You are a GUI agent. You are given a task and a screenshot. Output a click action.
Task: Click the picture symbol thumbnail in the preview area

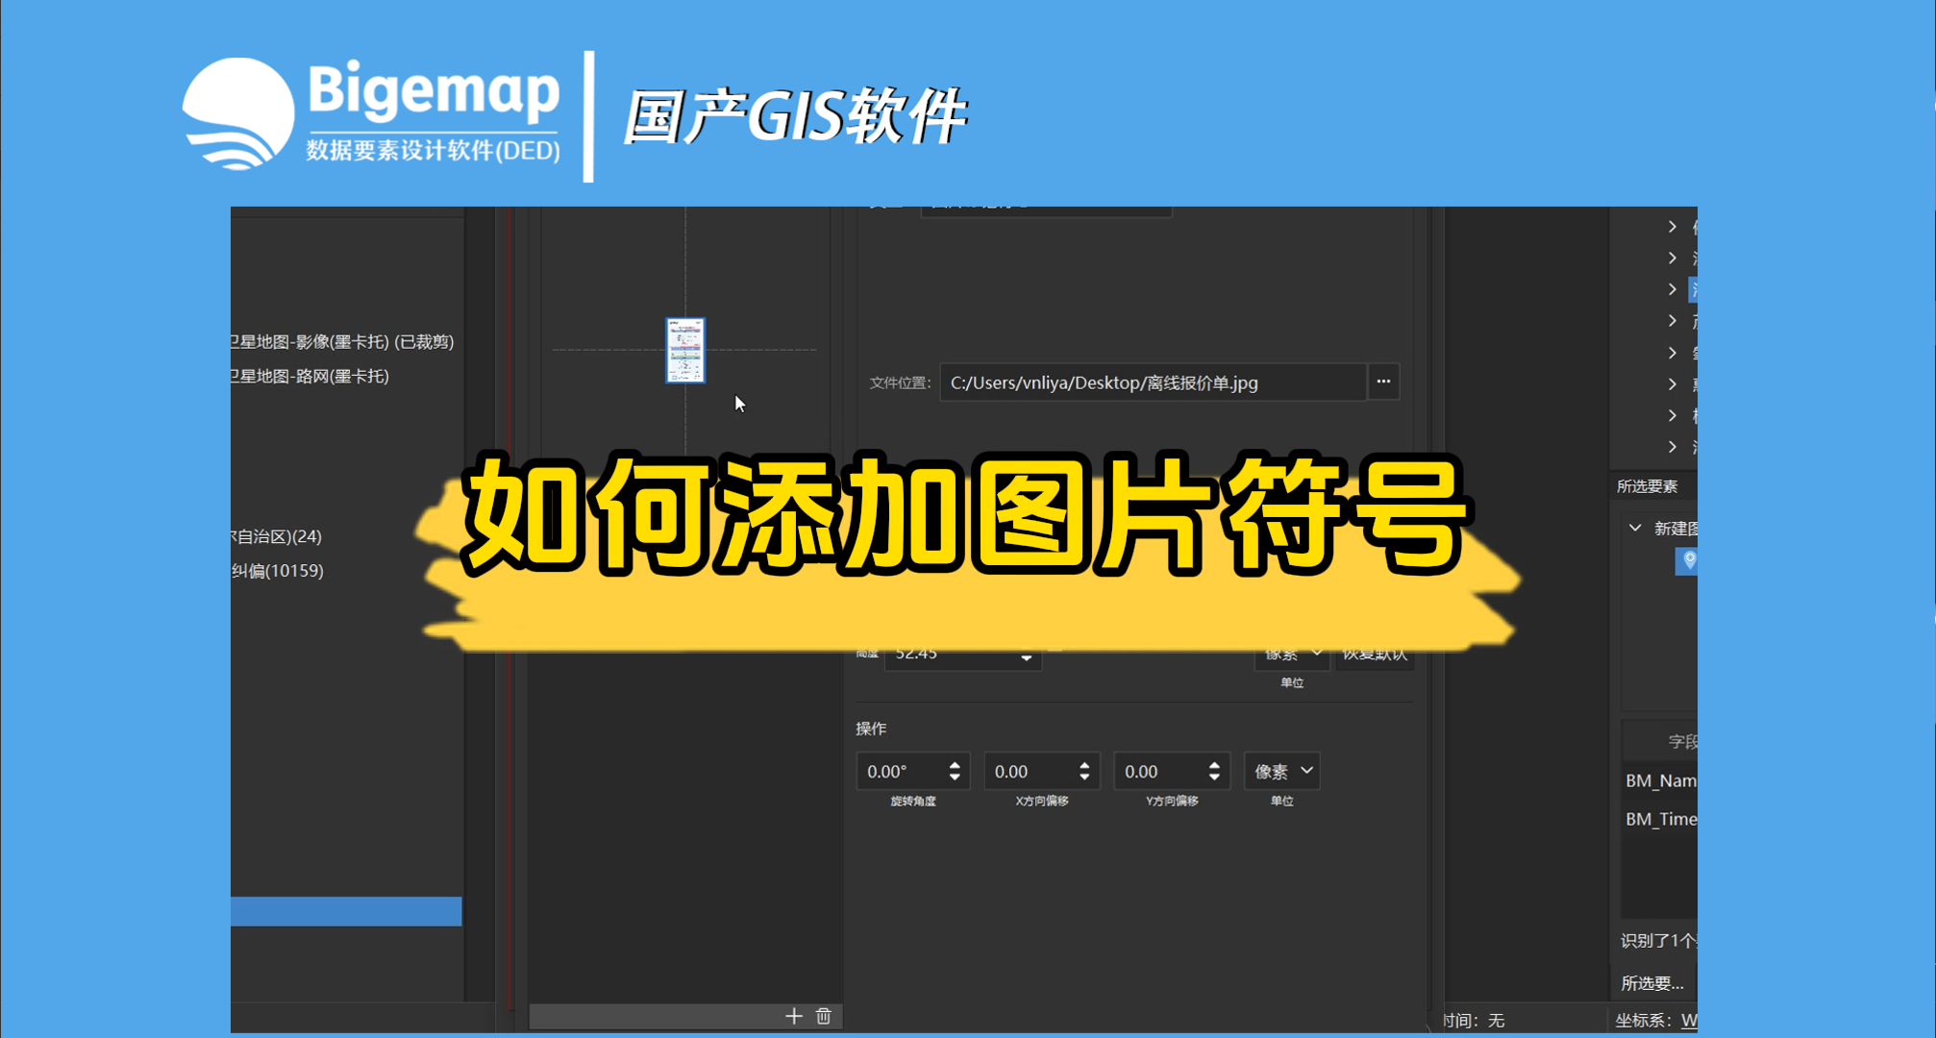pos(684,352)
